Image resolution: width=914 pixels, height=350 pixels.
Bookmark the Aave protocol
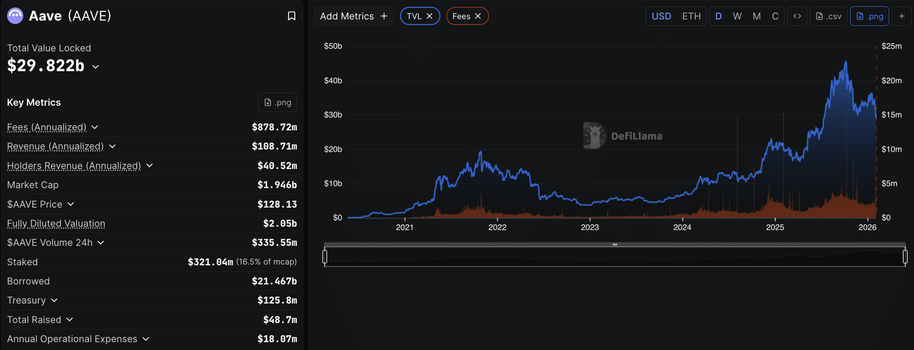click(292, 16)
